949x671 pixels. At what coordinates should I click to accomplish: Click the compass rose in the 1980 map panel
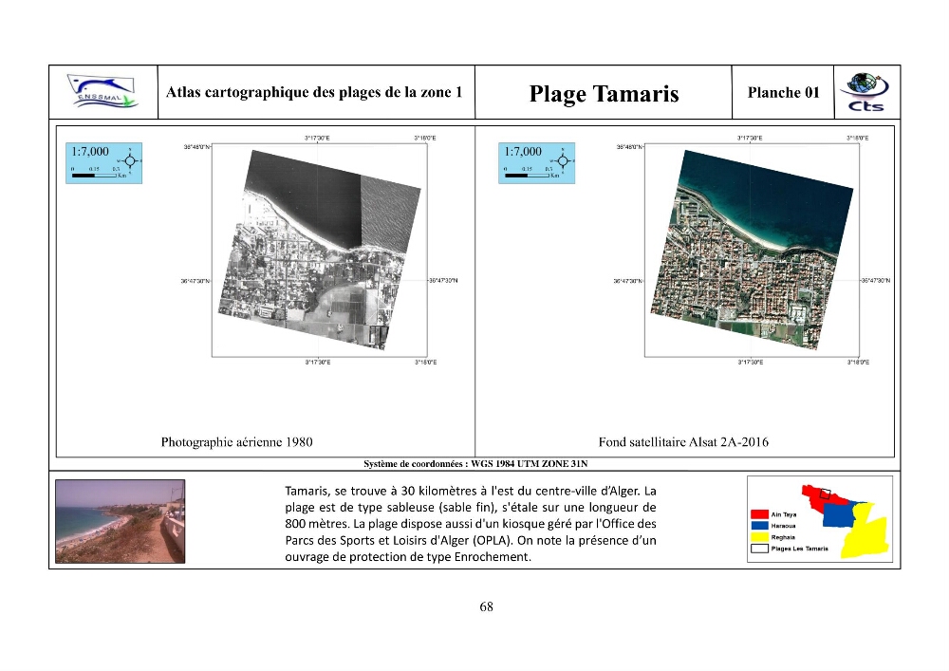[x=130, y=161]
